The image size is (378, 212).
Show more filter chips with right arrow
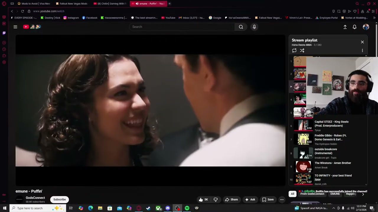click(x=363, y=194)
